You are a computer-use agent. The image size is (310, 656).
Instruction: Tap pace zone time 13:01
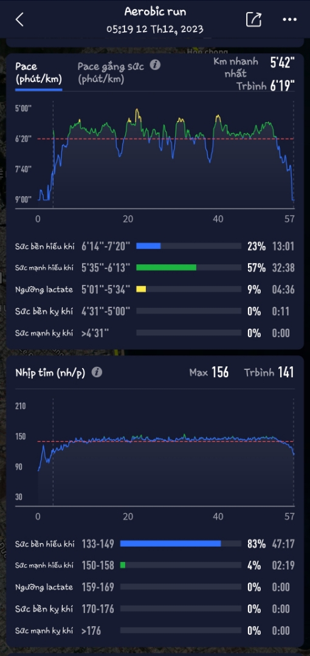[x=283, y=246]
